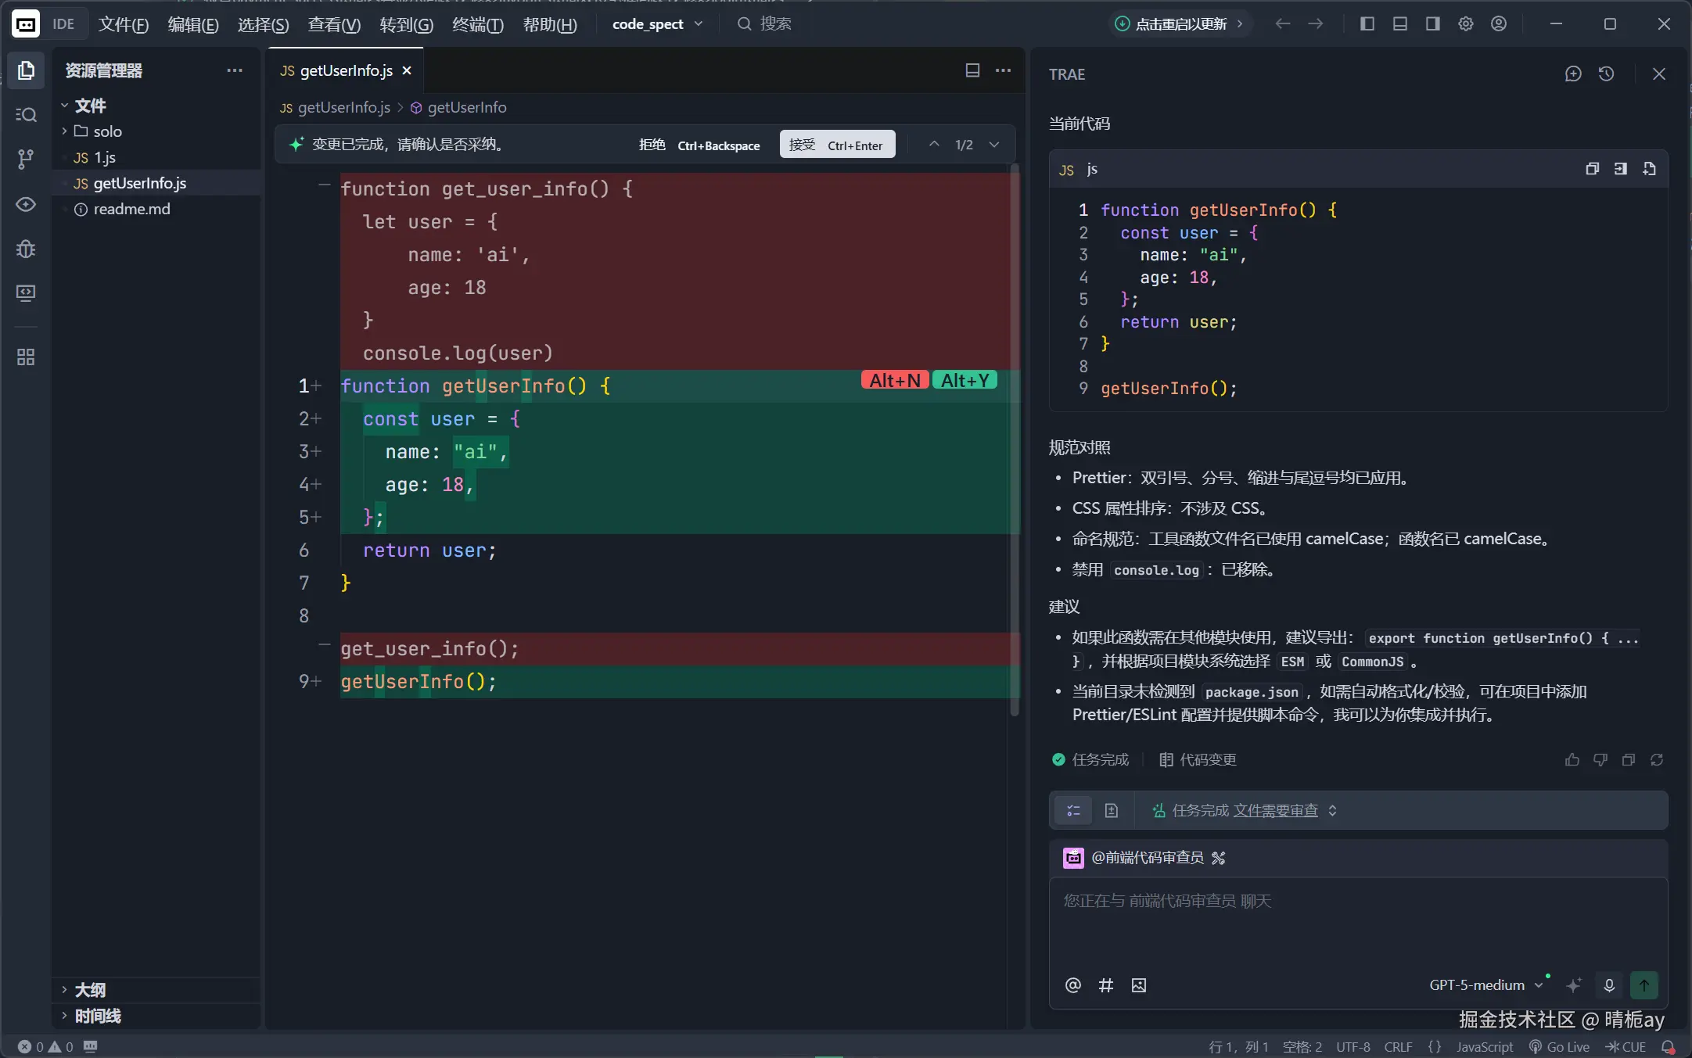Viewport: 1692px width, 1058px height.
Task: Toggle the secondary sidebar layout icon
Action: pos(1432,24)
